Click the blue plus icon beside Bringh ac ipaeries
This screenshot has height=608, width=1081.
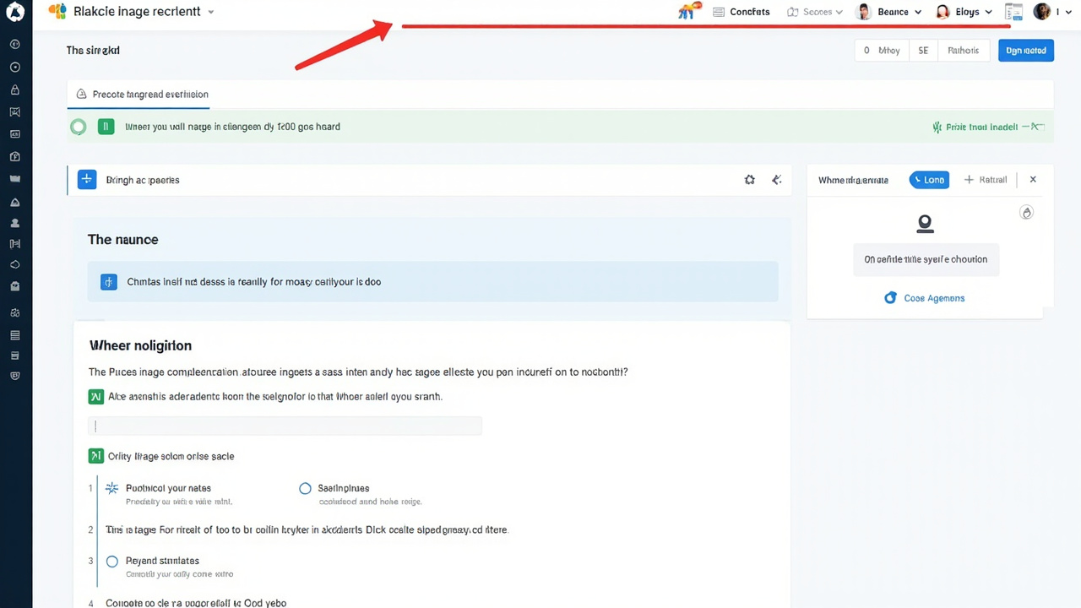click(87, 180)
